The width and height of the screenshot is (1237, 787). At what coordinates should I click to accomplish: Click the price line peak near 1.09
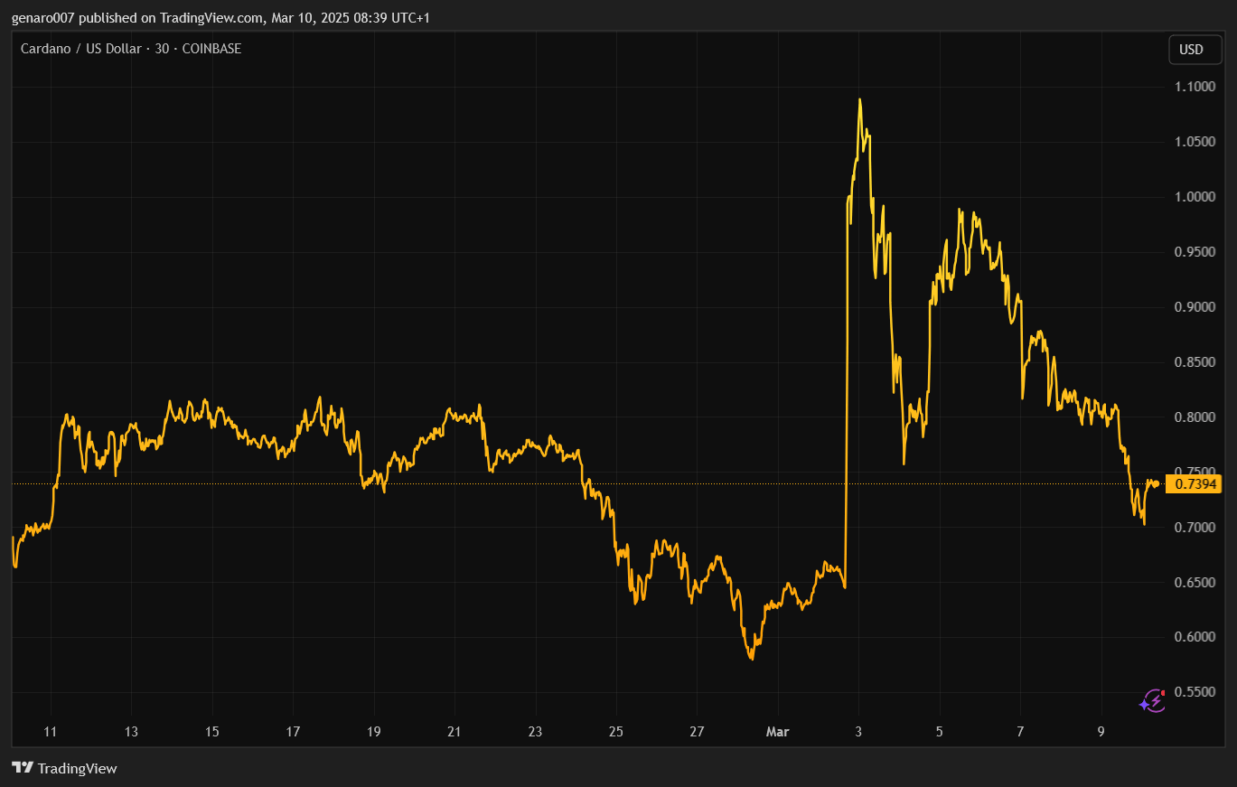(859, 100)
